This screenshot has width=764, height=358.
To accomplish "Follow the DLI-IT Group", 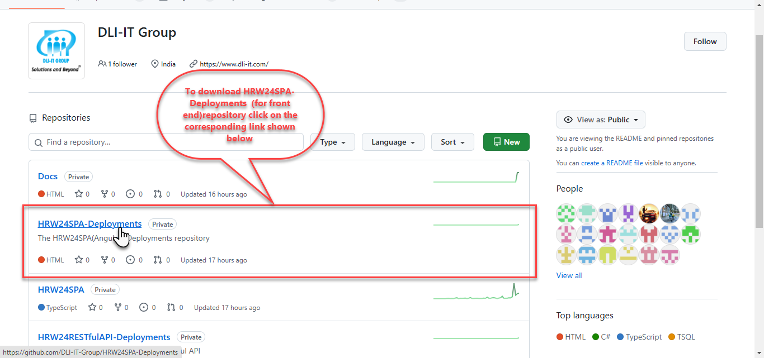I will coord(705,41).
